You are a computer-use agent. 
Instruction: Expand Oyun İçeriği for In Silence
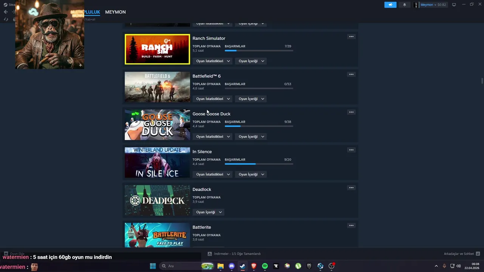pyautogui.click(x=251, y=174)
